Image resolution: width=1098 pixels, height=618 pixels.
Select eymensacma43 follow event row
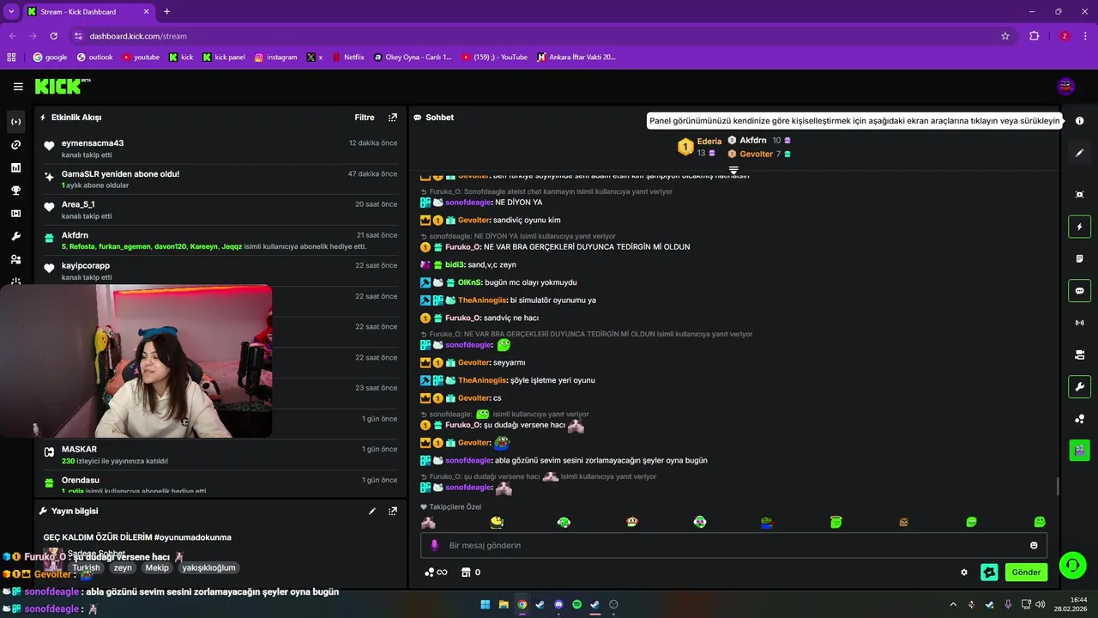(220, 148)
